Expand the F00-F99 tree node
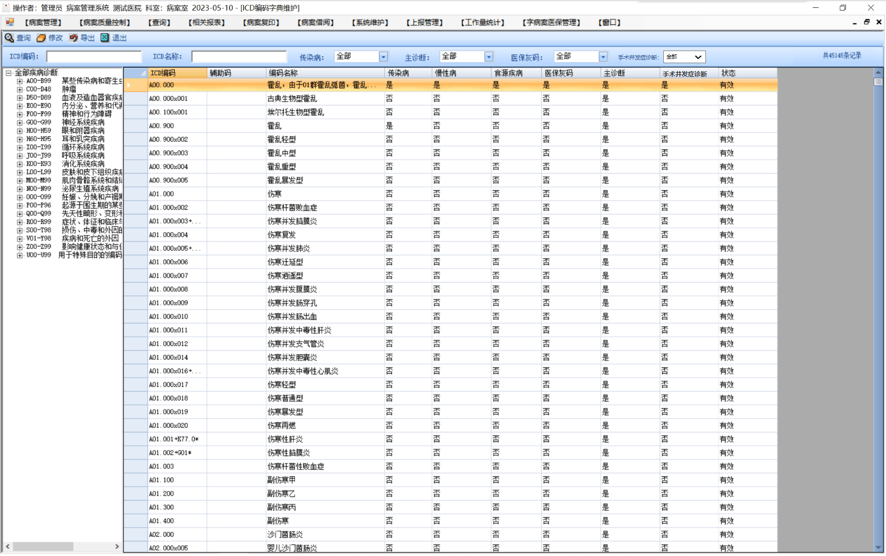This screenshot has height=556, width=886. pos(19,114)
